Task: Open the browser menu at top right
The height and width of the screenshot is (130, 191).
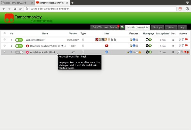Action: coord(187,3)
